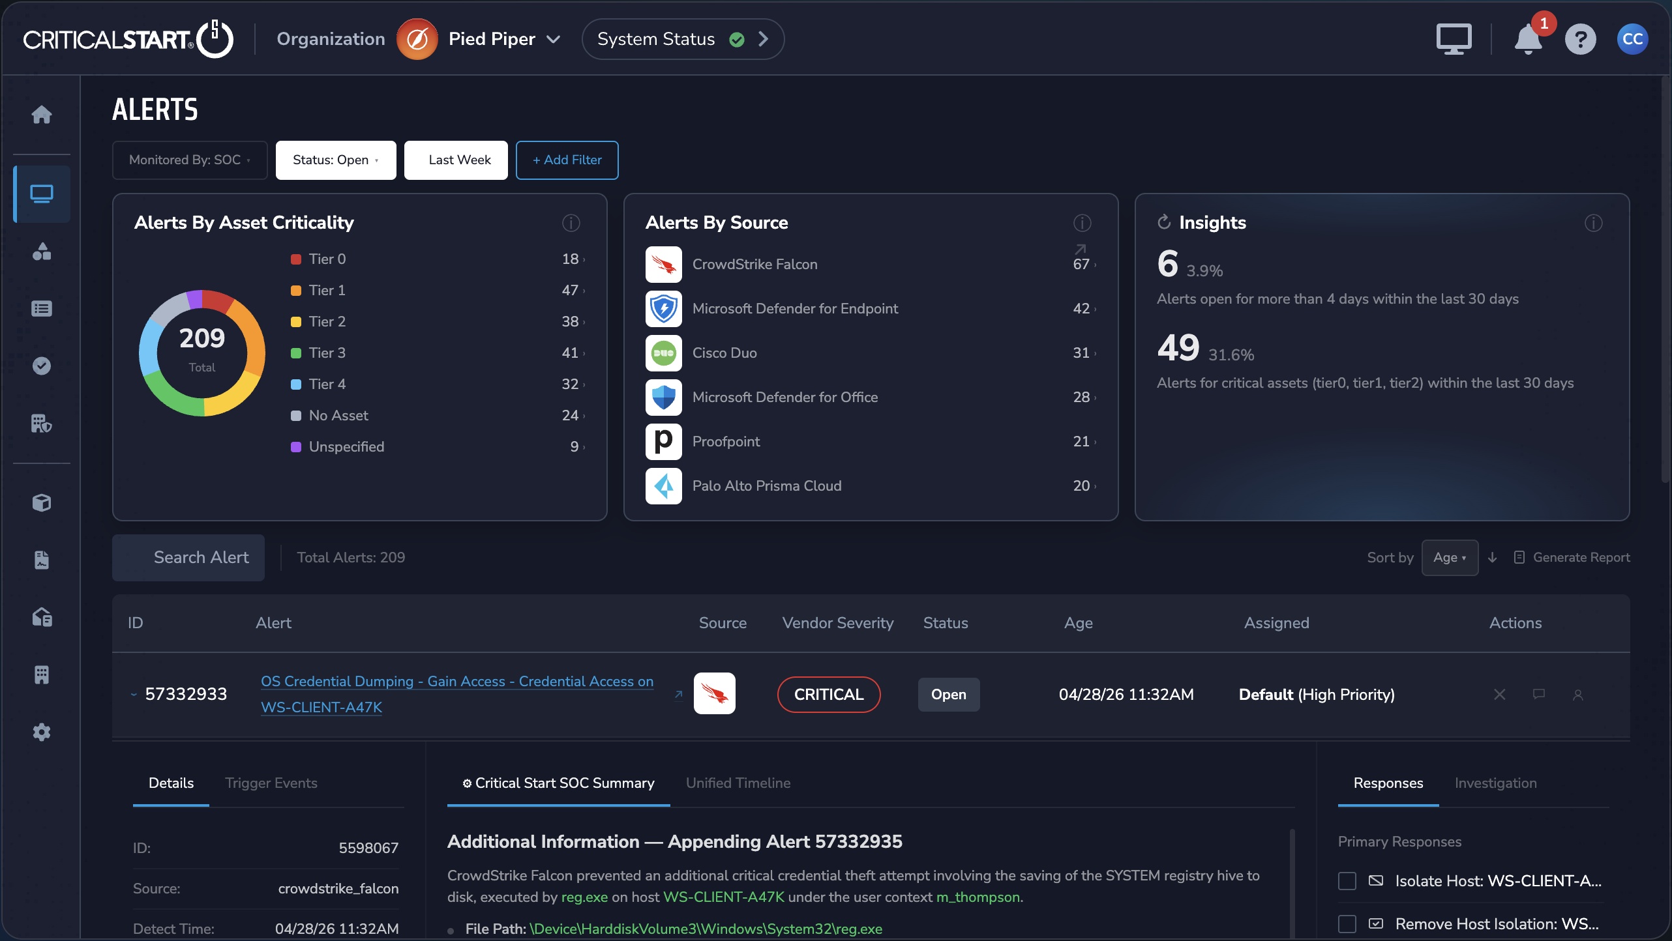Click info icon on Alerts By Source
Screen dimensions: 1672x941
click(x=1082, y=223)
